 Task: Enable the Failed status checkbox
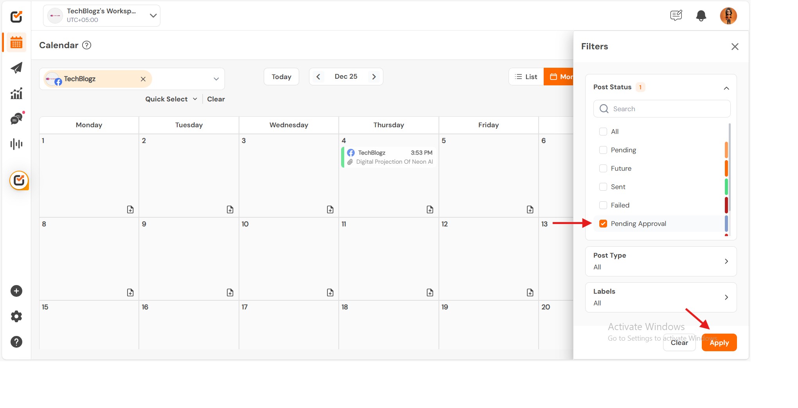[603, 205]
